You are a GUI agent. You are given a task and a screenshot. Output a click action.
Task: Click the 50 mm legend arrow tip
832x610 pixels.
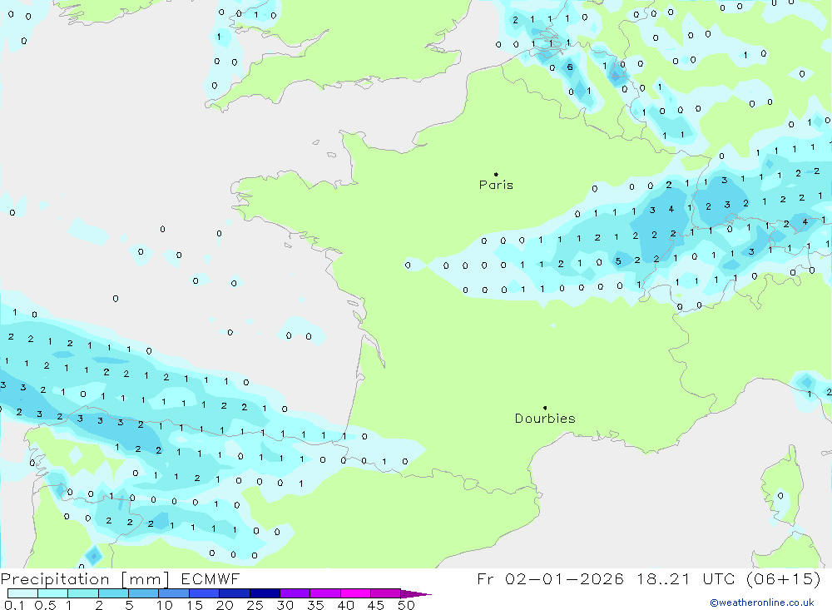click(x=416, y=594)
